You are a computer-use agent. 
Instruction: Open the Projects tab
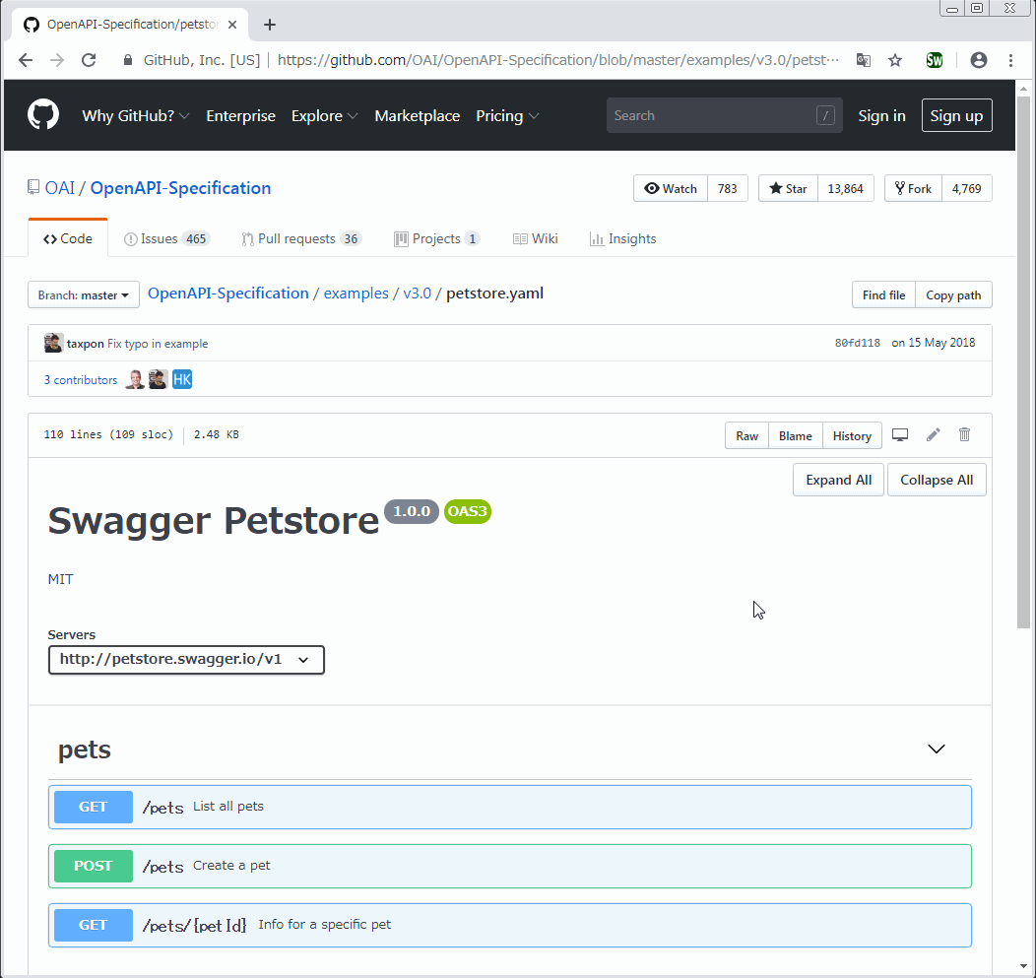click(x=436, y=238)
